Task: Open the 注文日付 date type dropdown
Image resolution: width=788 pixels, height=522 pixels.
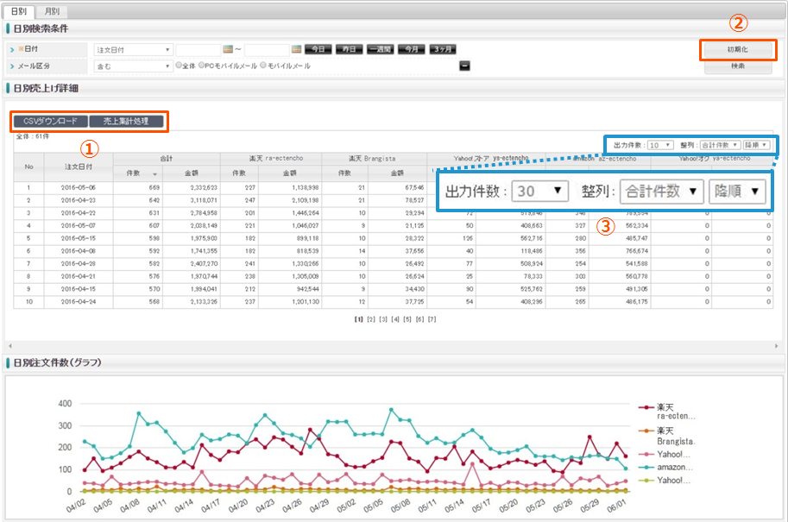Action: coord(133,50)
